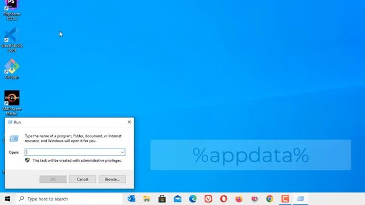Open File Explorer from the taskbar
Screen dimensions: 365x205
pyautogui.click(x=147, y=199)
